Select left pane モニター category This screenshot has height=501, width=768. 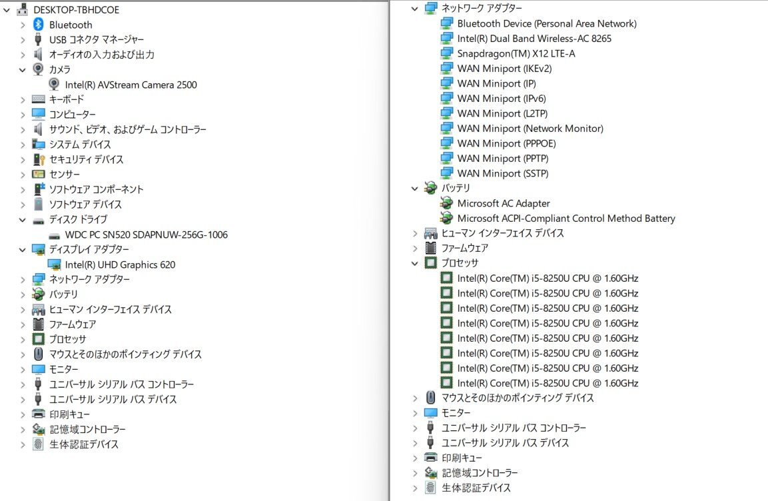coord(63,369)
